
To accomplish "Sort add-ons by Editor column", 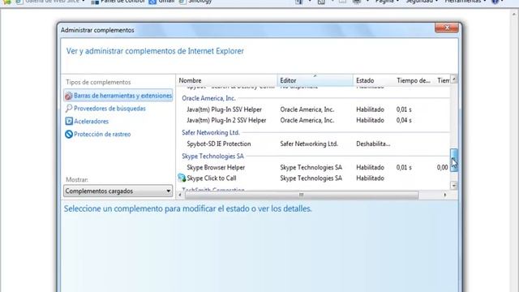I will pos(315,80).
